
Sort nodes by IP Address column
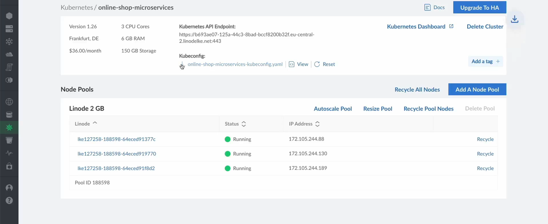coord(304,124)
